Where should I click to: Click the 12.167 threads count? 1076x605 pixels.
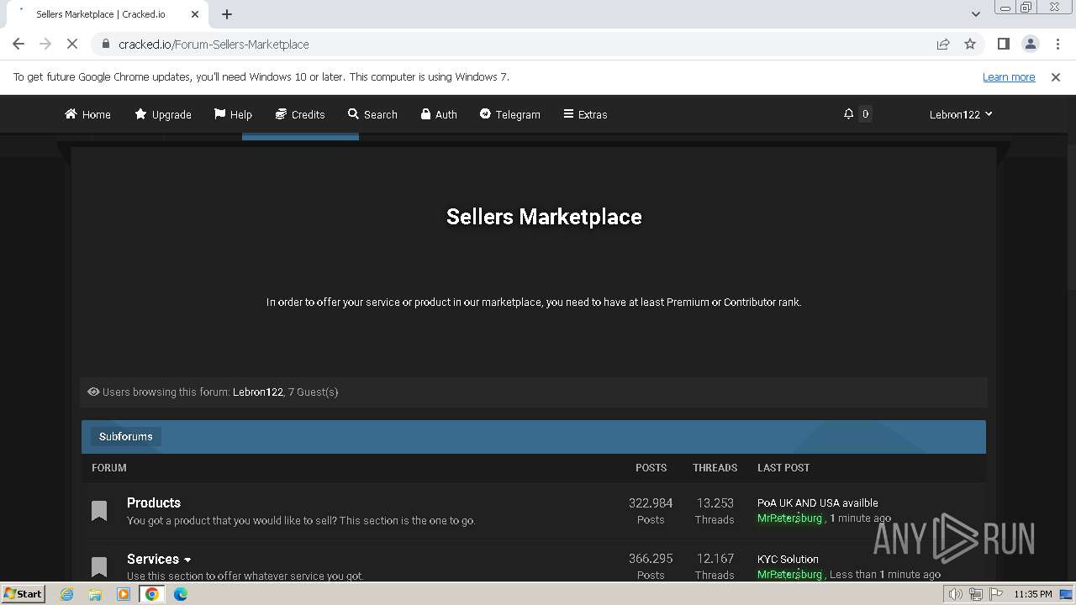point(715,558)
